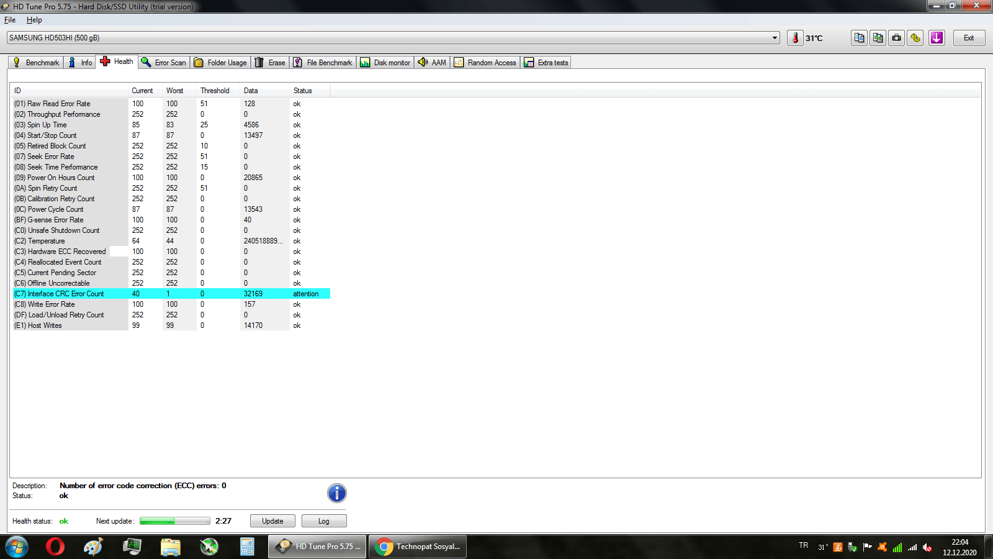
Task: Select the Spin Up Time row
Action: (x=171, y=125)
